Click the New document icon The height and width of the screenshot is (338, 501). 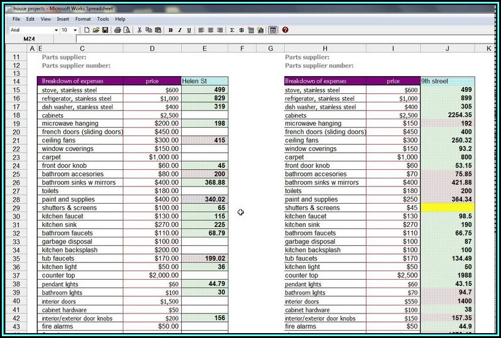[x=87, y=30]
